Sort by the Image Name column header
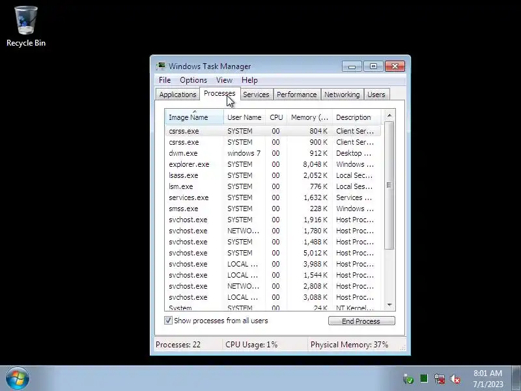This screenshot has width=521, height=391. 194,117
